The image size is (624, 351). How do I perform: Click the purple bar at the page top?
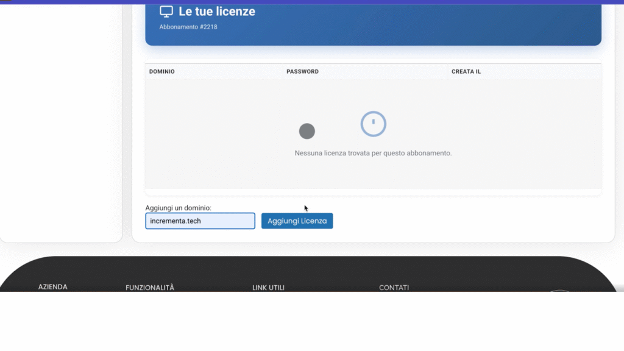click(312, 2)
